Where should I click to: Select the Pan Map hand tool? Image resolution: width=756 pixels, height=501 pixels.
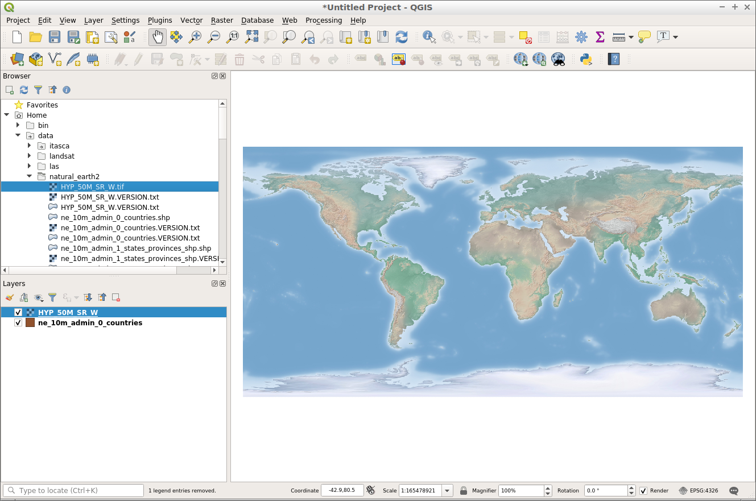point(158,37)
